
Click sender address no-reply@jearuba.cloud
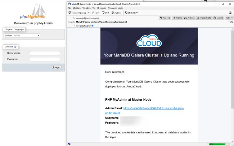[x=86, y=18]
